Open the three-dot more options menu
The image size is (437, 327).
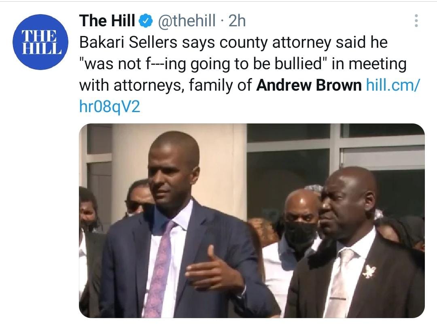pyautogui.click(x=416, y=21)
